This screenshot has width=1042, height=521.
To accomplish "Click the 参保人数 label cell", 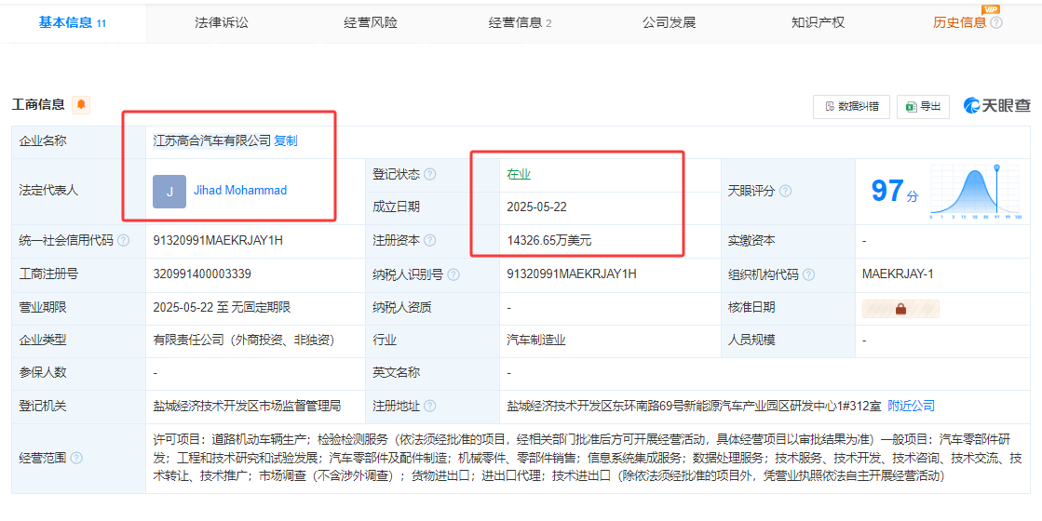I will (x=78, y=373).
